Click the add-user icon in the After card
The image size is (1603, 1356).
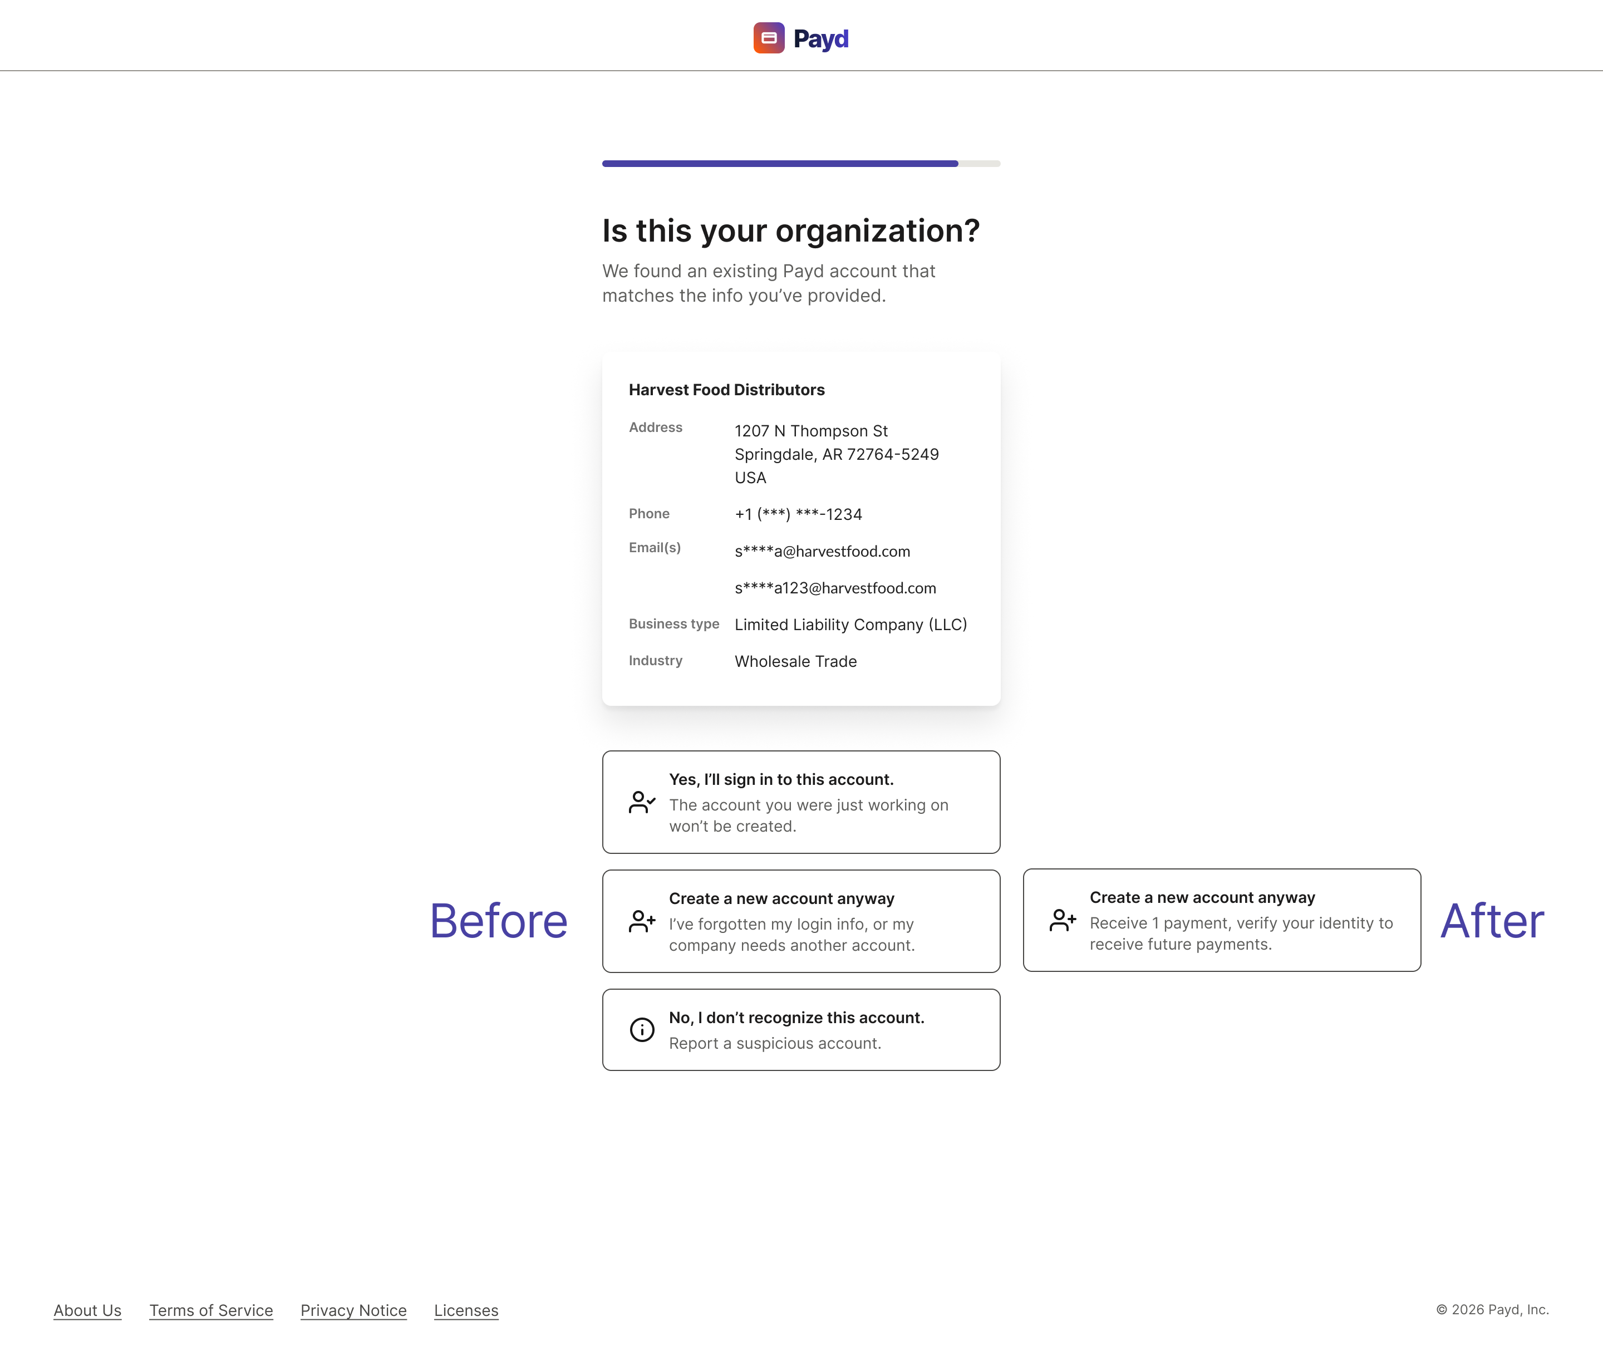(1063, 920)
